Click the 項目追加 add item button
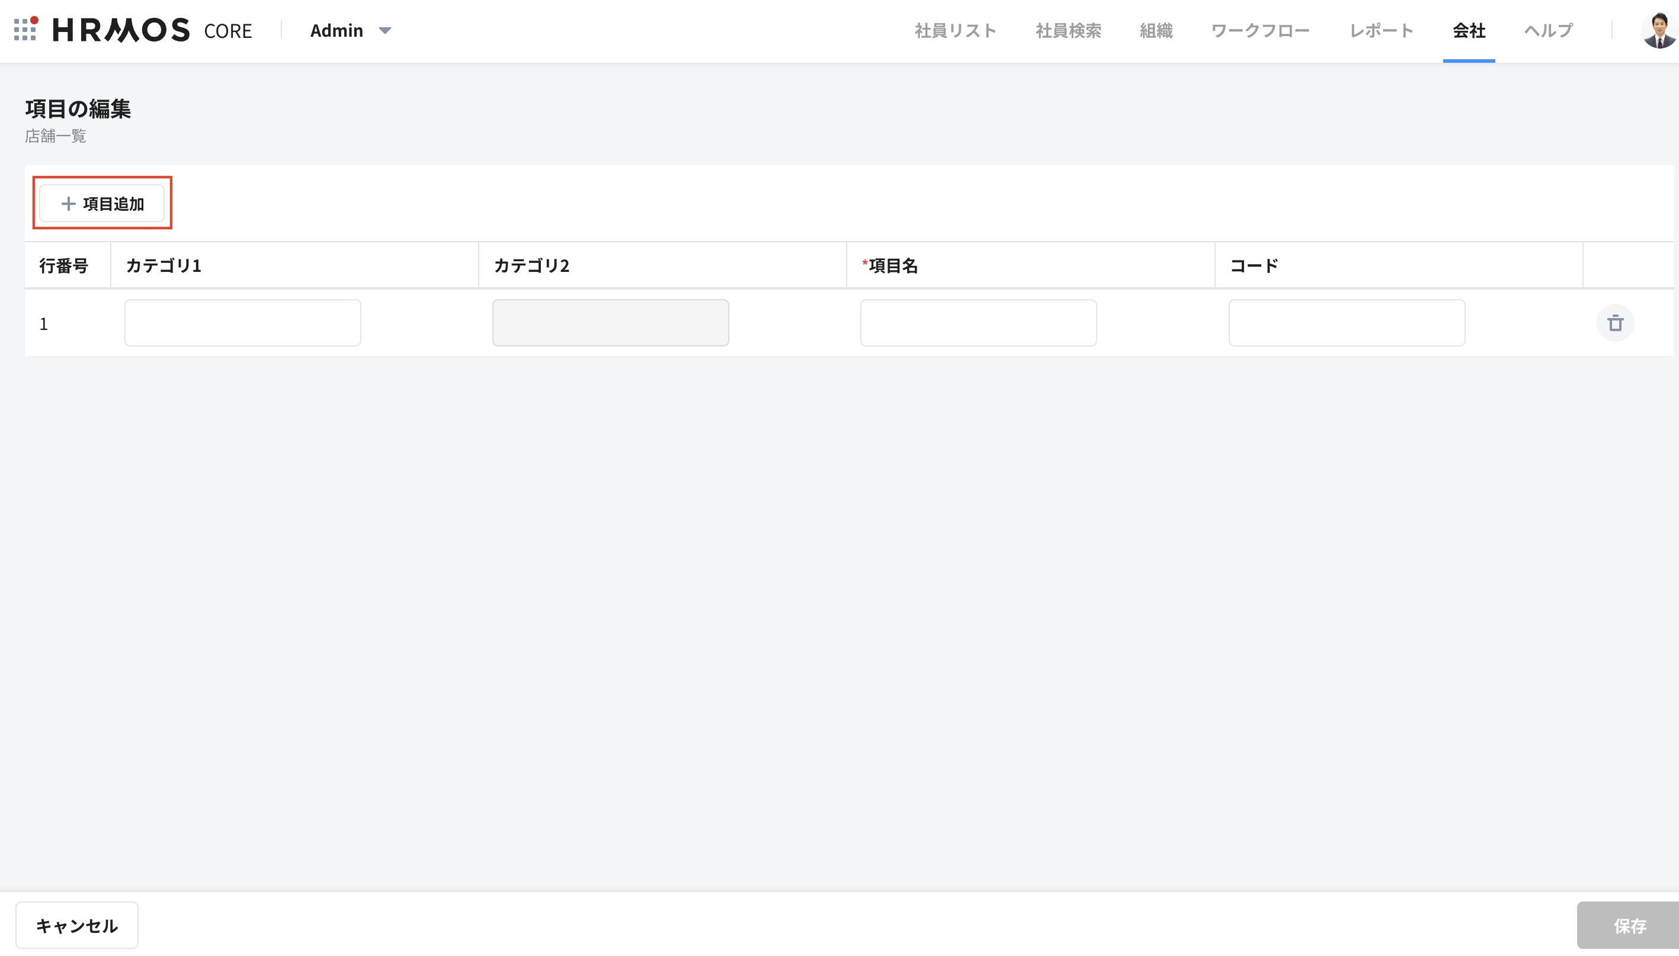Viewport: 1679px width, 956px height. pyautogui.click(x=102, y=204)
